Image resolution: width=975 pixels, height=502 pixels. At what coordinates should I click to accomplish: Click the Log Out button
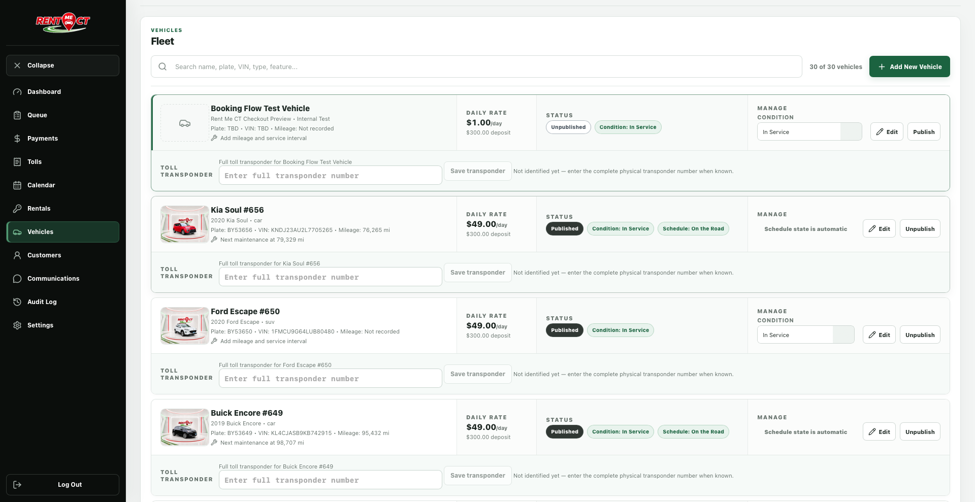[x=63, y=485]
